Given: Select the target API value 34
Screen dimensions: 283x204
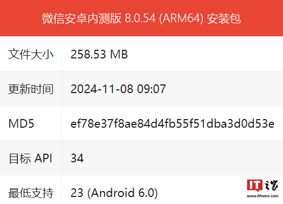Looking at the screenshot, I should pyautogui.click(x=77, y=158).
